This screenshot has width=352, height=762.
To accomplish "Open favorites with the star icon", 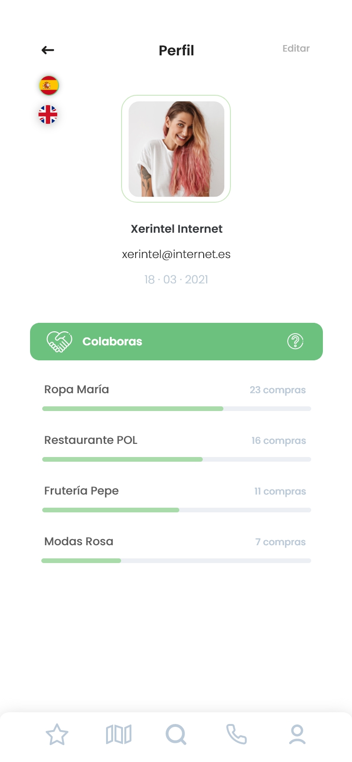I will pos(57,734).
